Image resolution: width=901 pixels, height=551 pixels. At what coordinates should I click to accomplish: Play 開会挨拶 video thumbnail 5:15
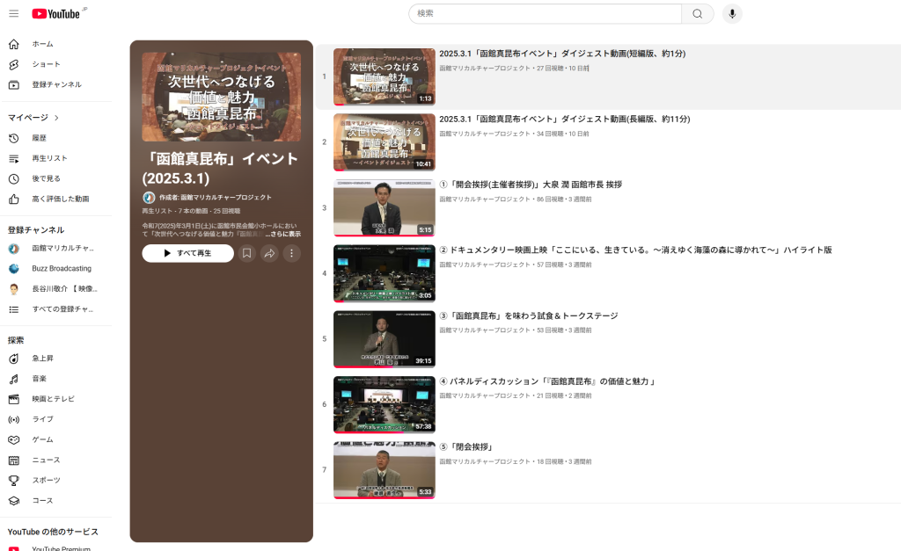[x=385, y=207]
